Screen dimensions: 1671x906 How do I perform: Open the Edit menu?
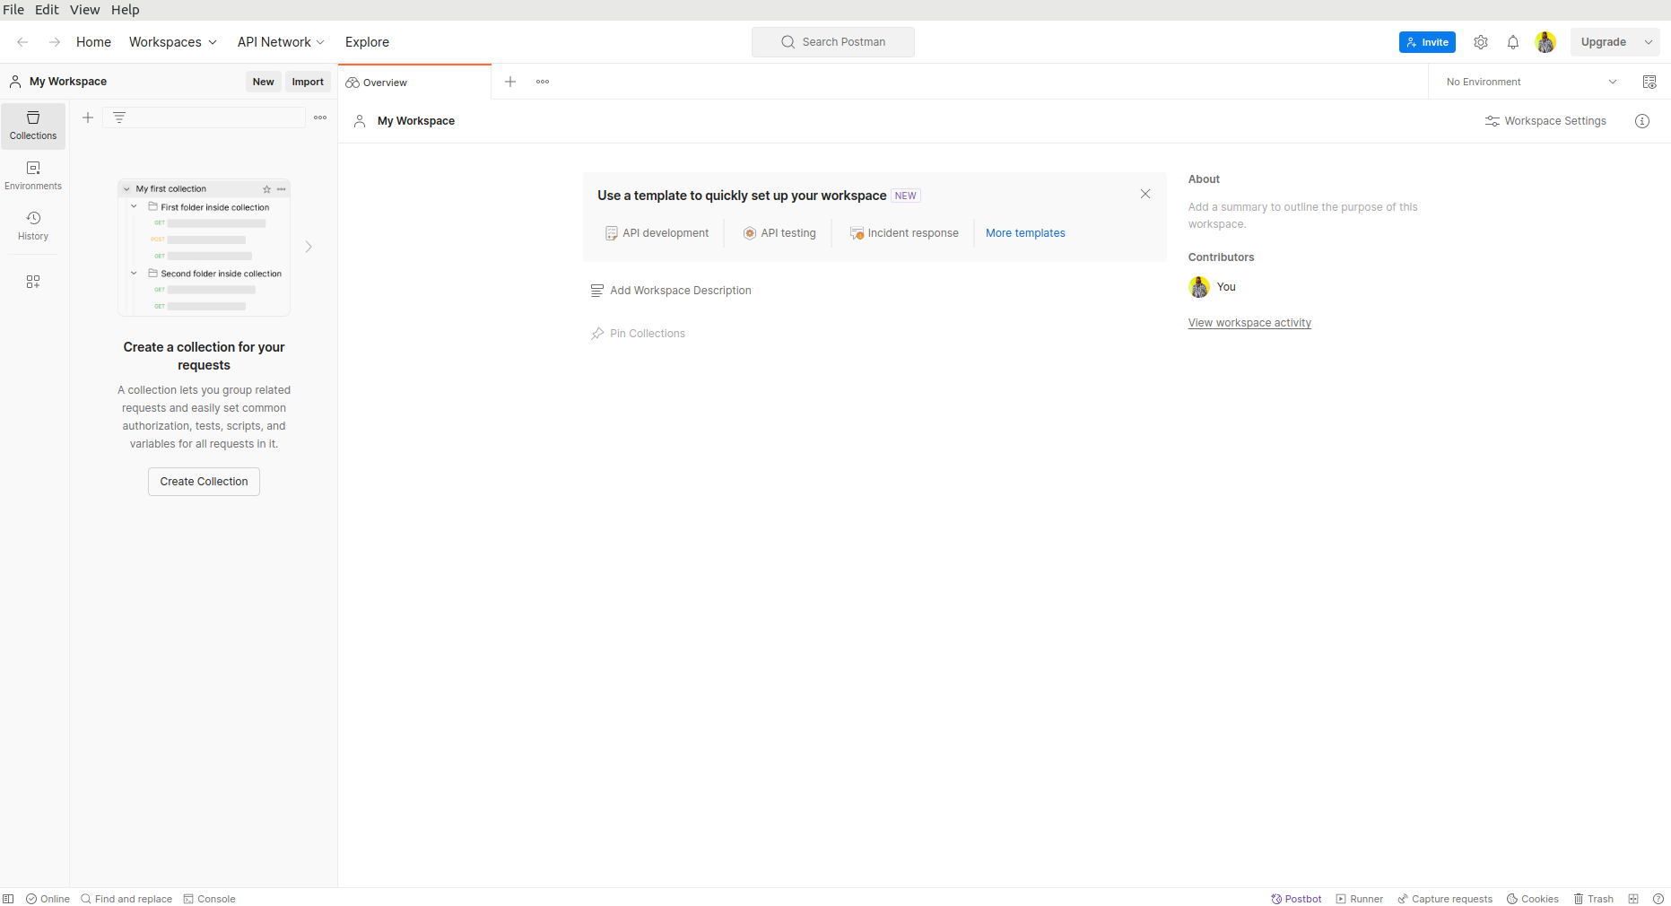click(x=47, y=10)
